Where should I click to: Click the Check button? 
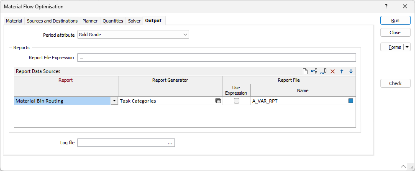coord(395,83)
